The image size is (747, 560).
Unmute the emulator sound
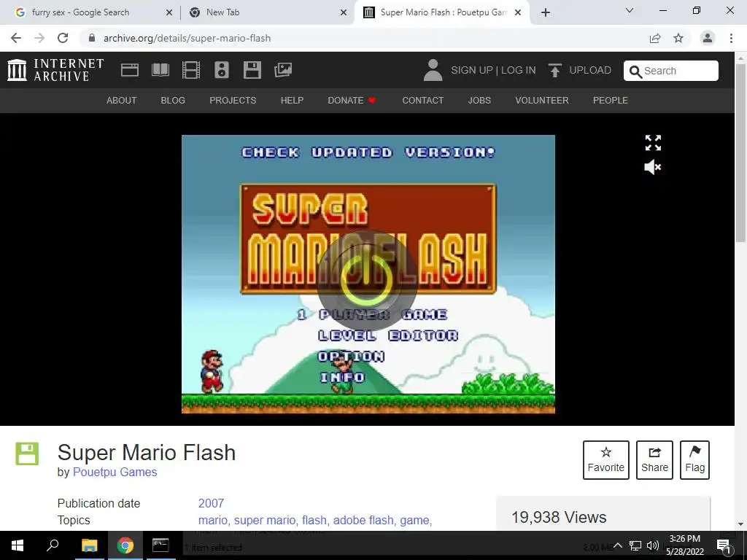[653, 167]
